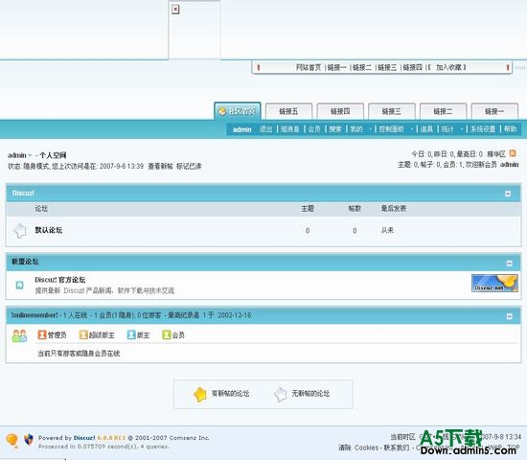This screenshot has width=527, height=460.
Task: Click the 会员 green user icon
Action: point(167,334)
